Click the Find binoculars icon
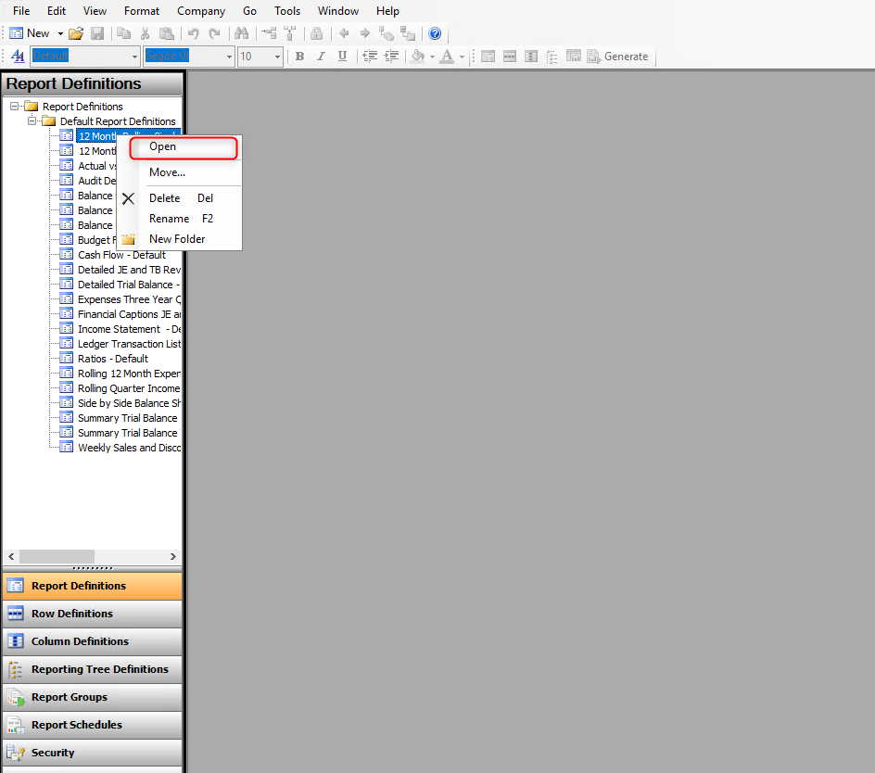Image resolution: width=875 pixels, height=773 pixels. point(241,33)
